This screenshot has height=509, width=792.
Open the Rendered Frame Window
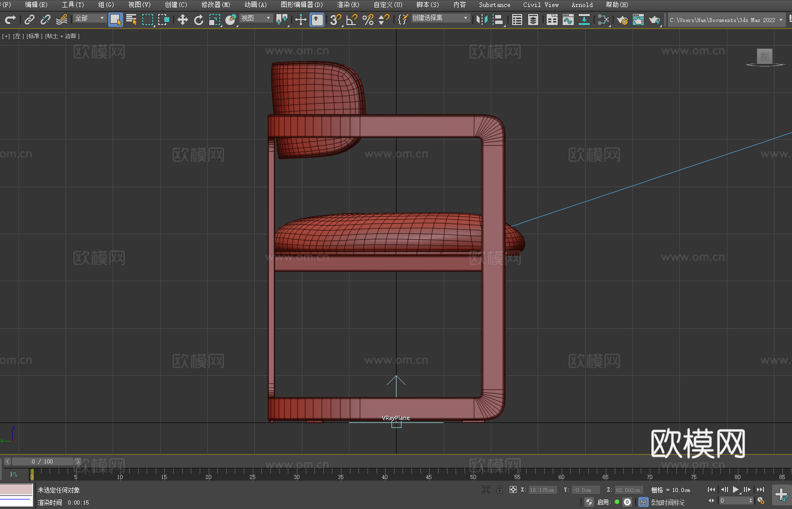point(638,20)
